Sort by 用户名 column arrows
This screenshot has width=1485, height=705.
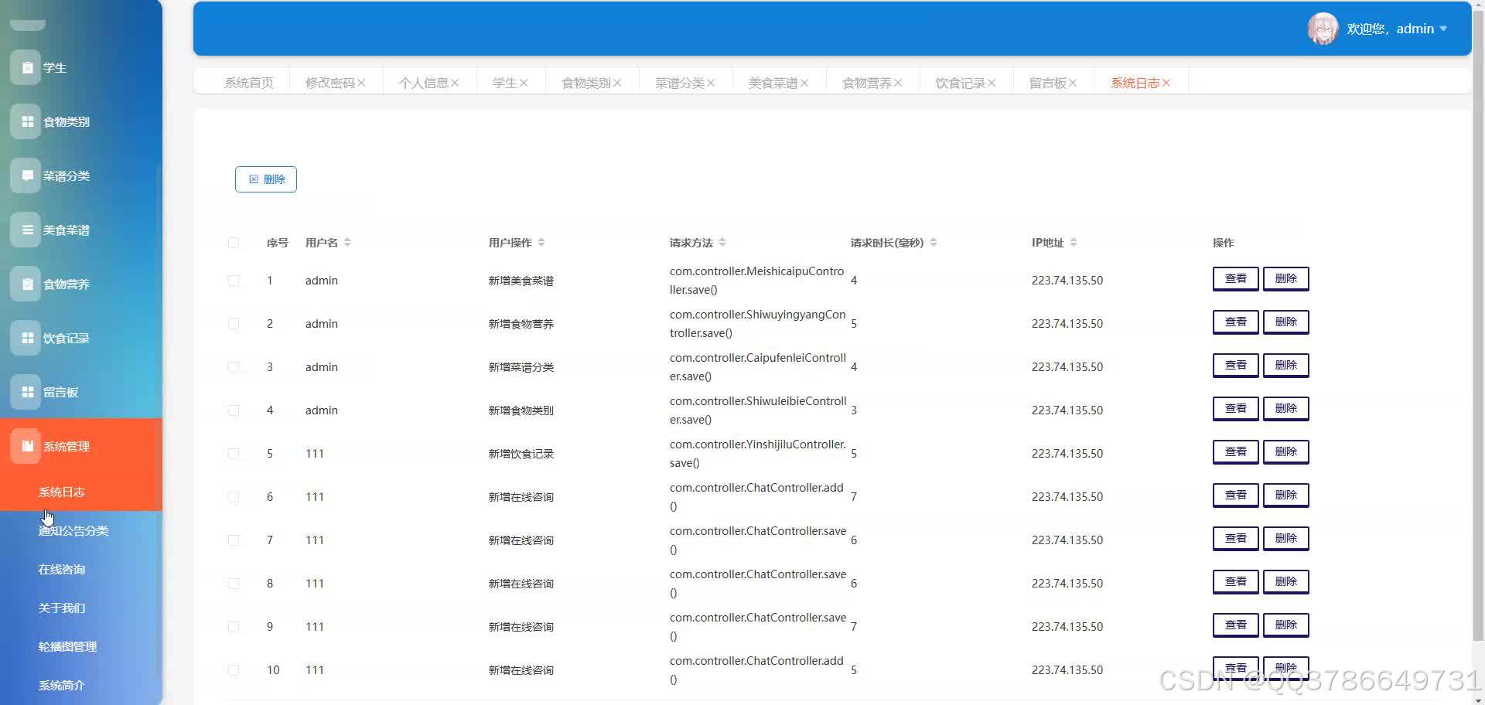point(347,243)
